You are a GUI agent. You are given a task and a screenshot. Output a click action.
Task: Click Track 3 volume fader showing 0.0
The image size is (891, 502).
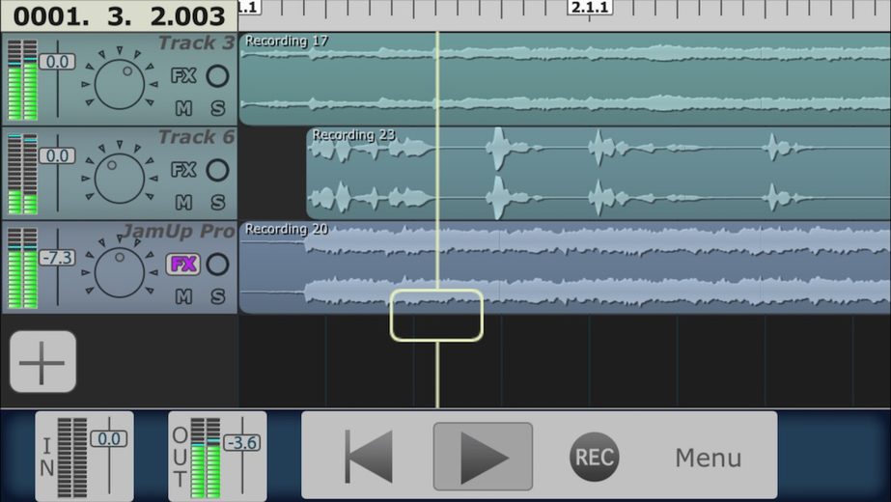tap(57, 62)
